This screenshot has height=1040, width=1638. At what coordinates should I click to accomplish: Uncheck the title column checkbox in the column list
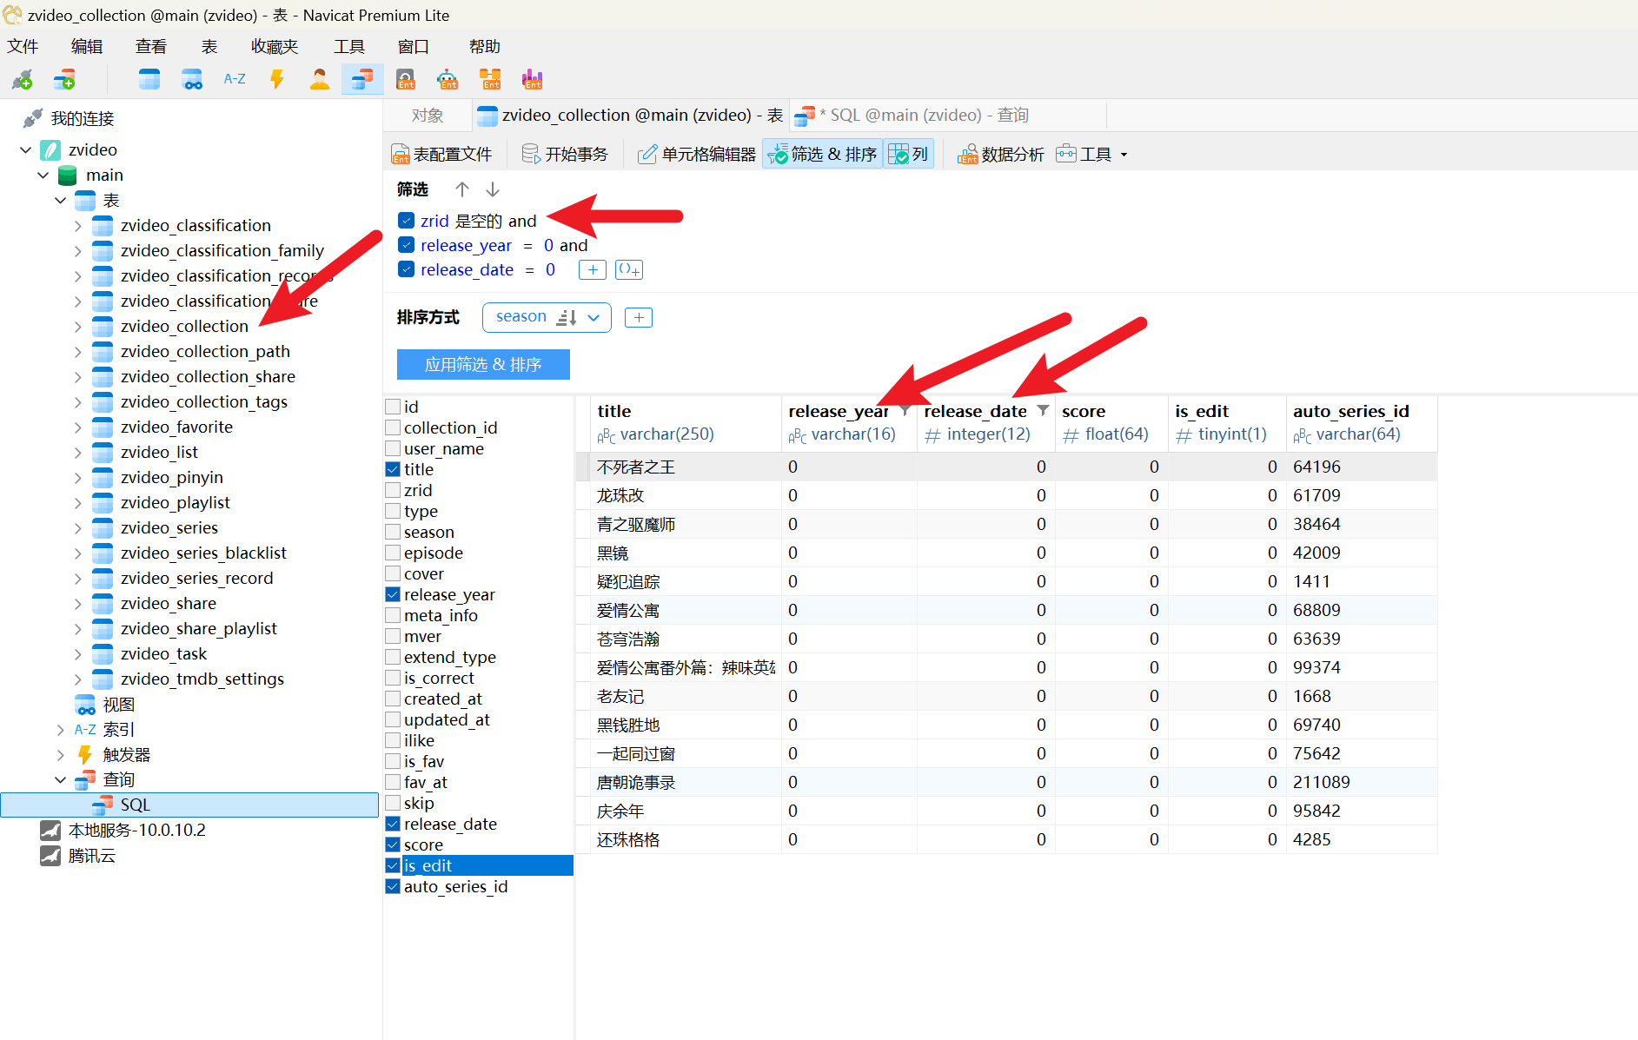tap(393, 469)
